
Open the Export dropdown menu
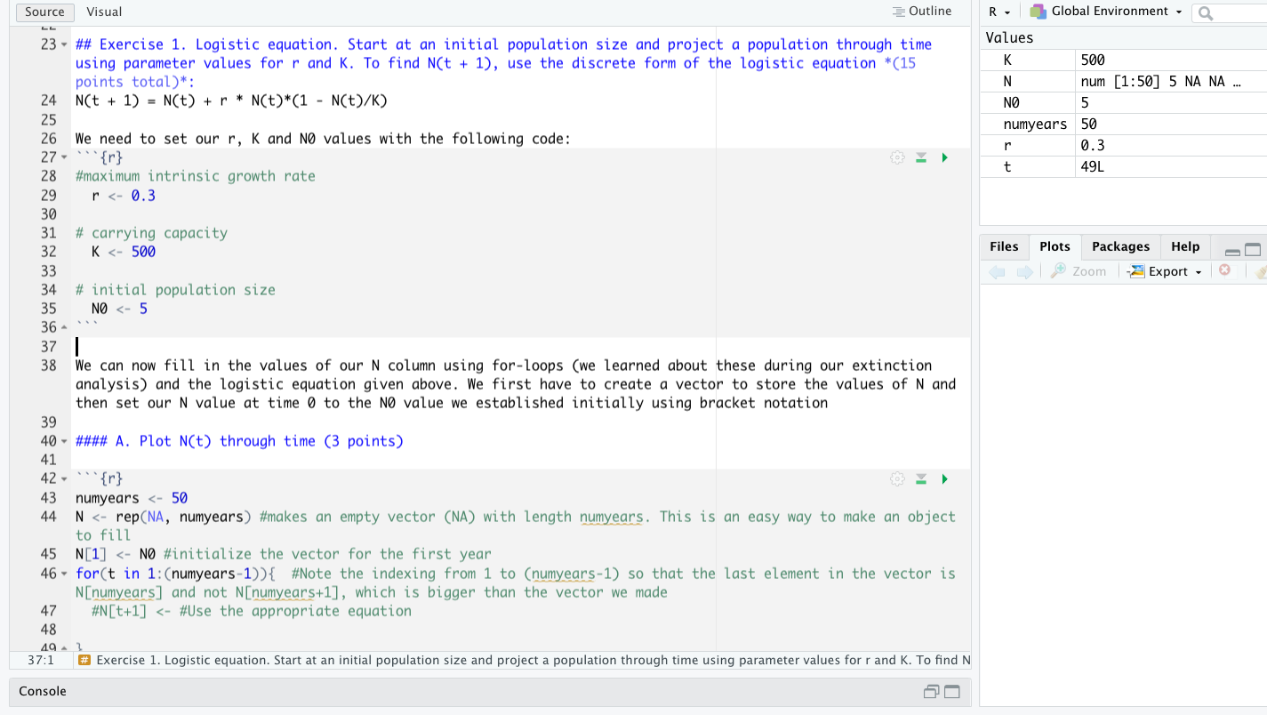[x=1166, y=271]
